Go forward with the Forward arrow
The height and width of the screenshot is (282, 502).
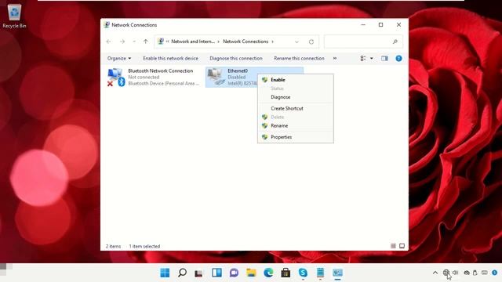pos(122,42)
